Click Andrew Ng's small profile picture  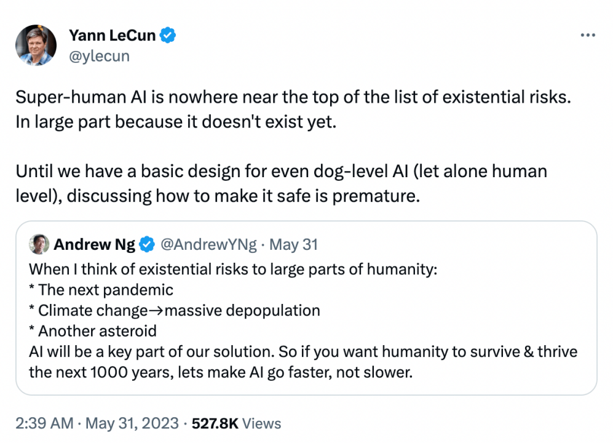coord(39,244)
